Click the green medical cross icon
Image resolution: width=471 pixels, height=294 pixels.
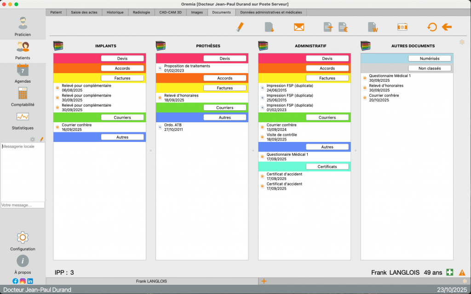tap(450, 272)
